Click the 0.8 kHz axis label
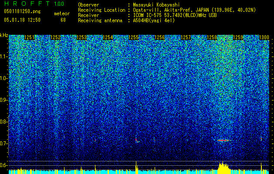 [x=4, y=122]
